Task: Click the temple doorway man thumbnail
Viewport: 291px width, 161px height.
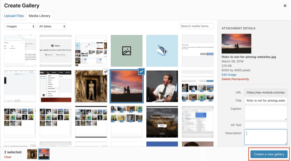Action: 91,86
